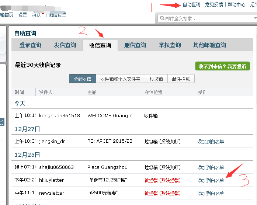Viewport: 257px width, 205px height.
Task: Filter records by 垃圾箱
Action: pos(156,79)
